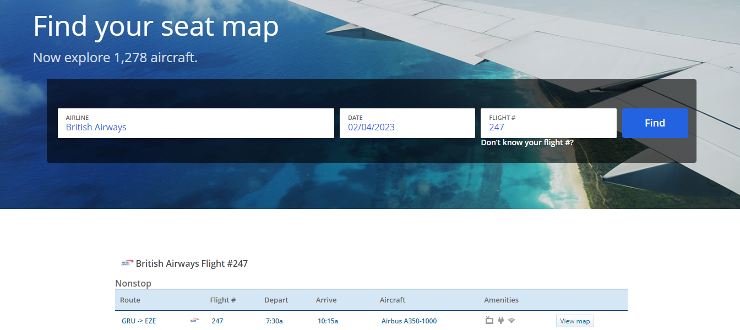Screen dimensions: 740x330
Task: Click the power outlet amenity icon
Action: click(x=500, y=321)
